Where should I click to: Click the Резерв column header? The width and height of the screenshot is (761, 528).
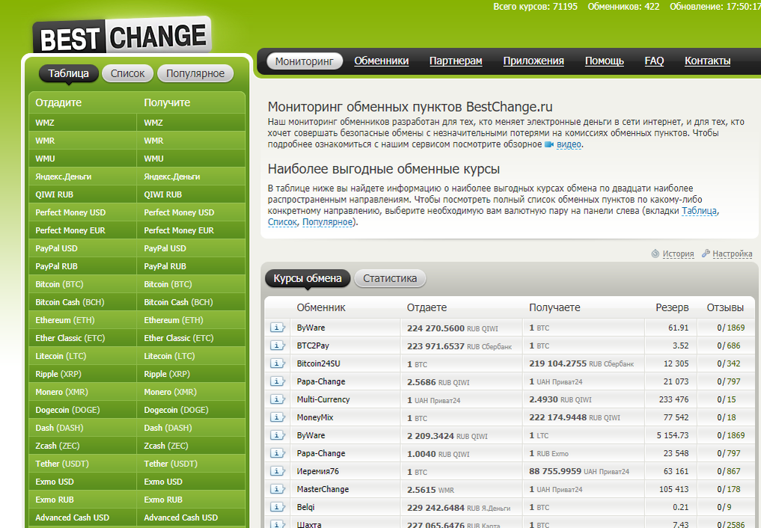tap(672, 307)
